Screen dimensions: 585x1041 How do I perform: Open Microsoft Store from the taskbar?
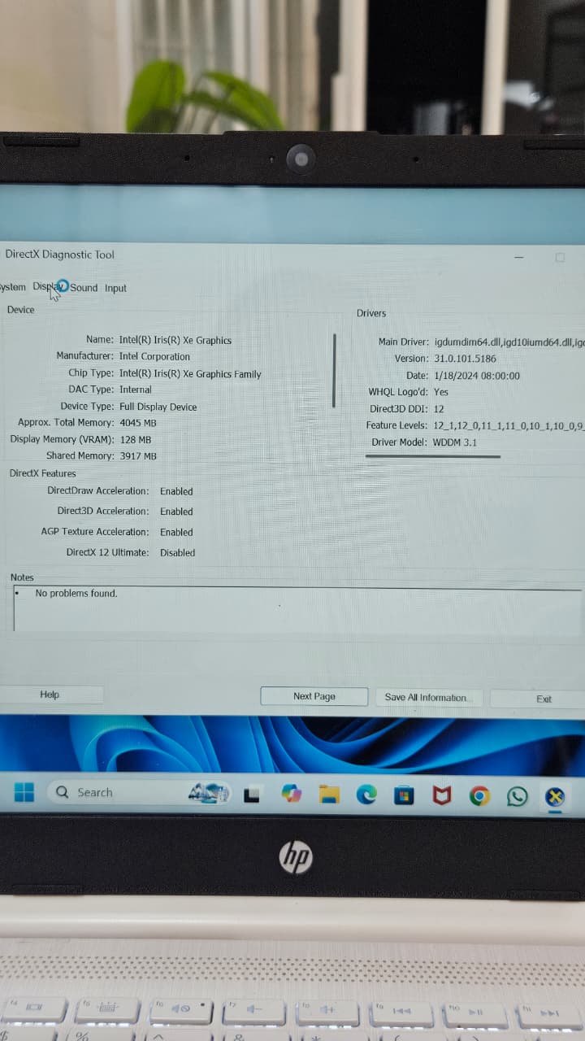tap(404, 795)
